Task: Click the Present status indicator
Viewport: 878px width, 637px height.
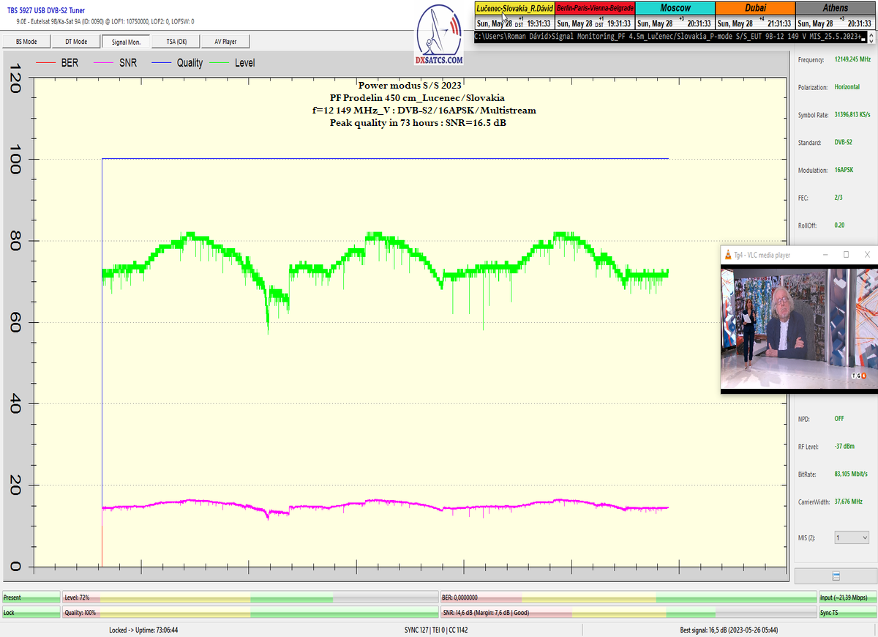Action: pos(31,597)
